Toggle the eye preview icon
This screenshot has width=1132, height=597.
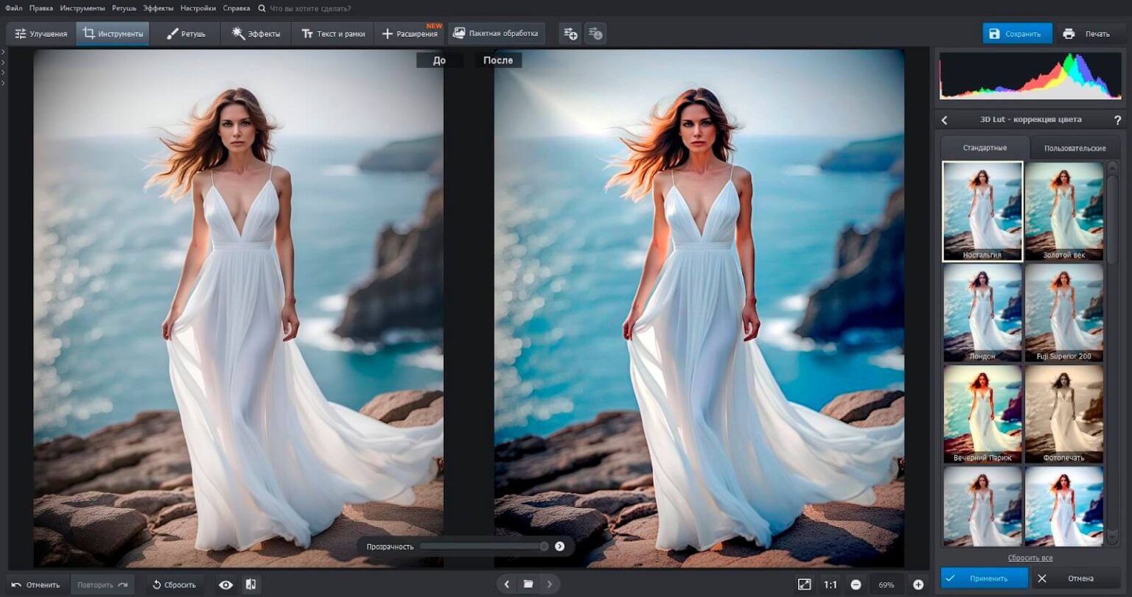coord(226,584)
